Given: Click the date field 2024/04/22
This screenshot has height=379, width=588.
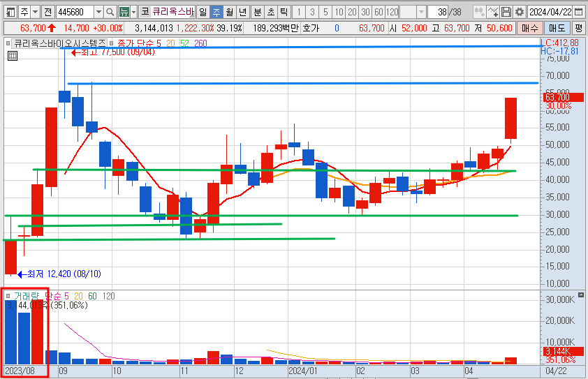Looking at the screenshot, I should click(550, 13).
